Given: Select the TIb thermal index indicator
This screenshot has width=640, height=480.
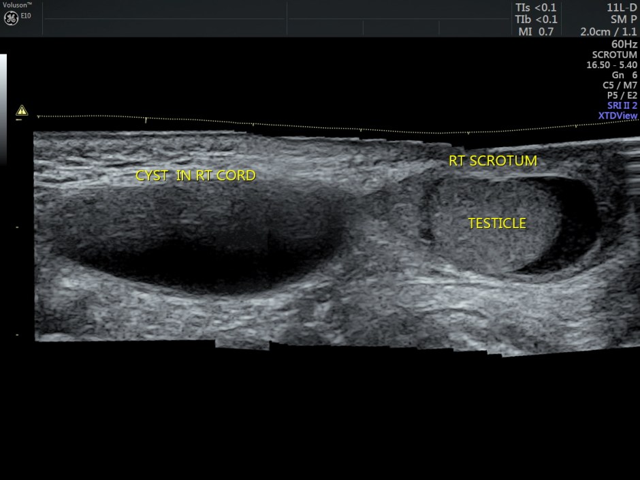Looking at the screenshot, I should point(537,18).
